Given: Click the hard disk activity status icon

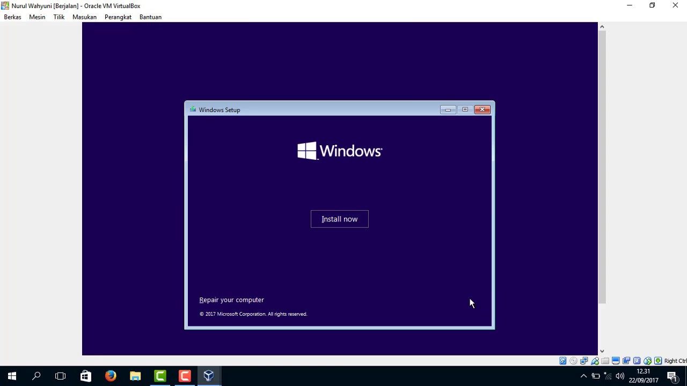Looking at the screenshot, I should tap(563, 361).
